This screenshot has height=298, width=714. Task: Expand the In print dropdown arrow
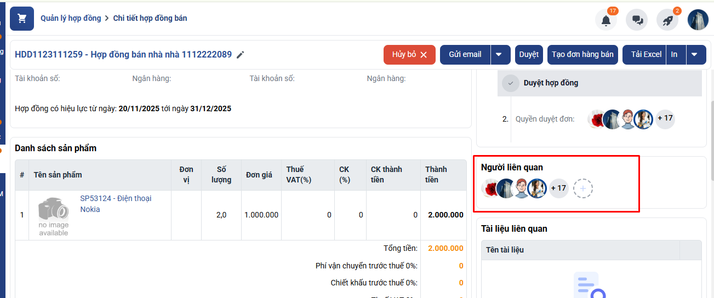[694, 55]
